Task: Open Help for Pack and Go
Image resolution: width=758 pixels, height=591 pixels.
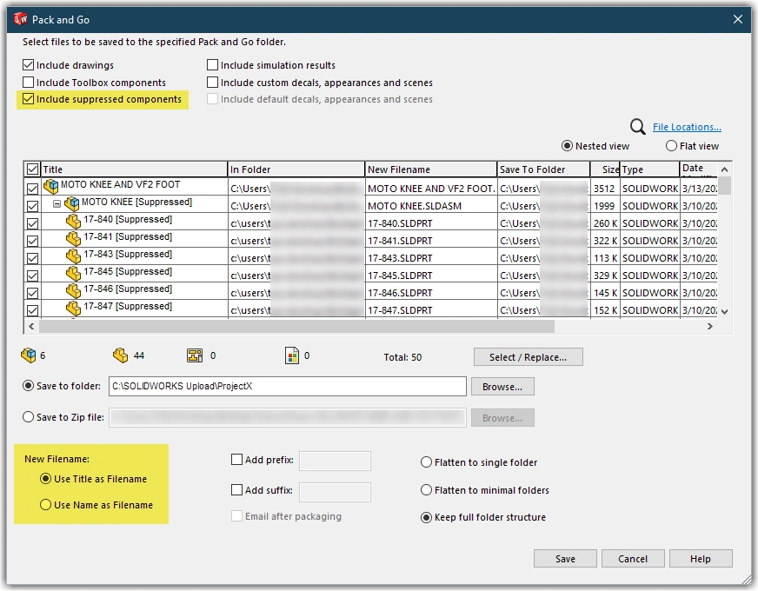Action: tap(701, 559)
